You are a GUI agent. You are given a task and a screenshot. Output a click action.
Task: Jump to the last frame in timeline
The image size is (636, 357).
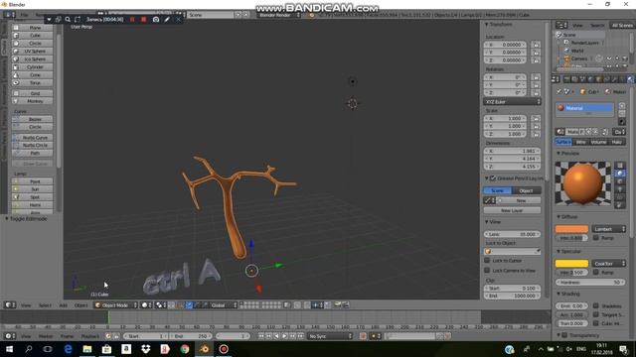[300, 336]
